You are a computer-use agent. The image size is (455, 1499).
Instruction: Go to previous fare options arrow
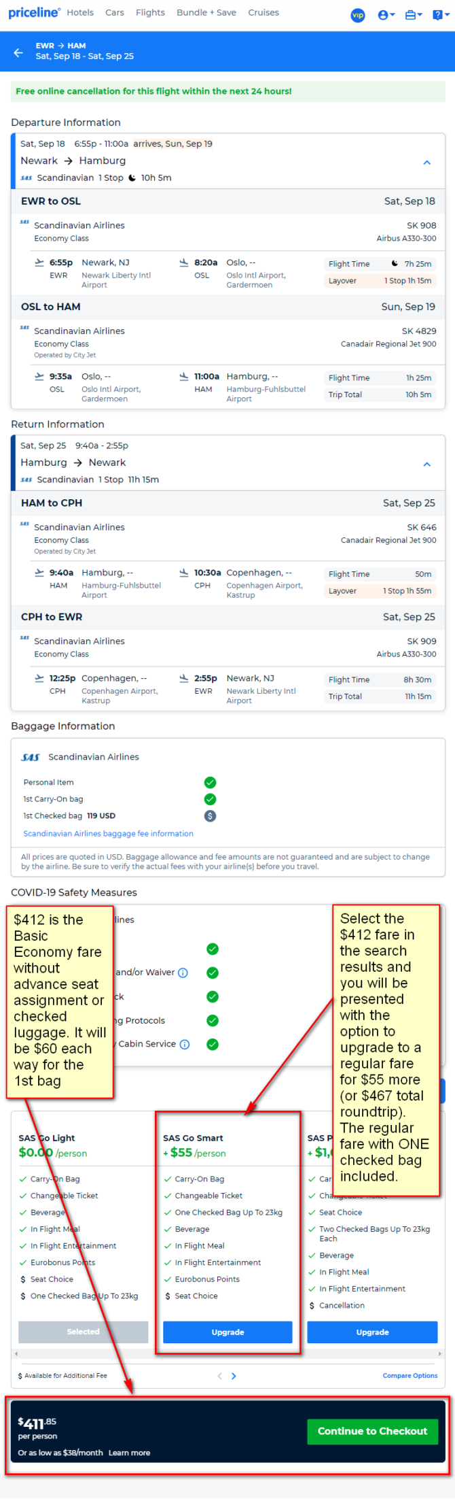pyautogui.click(x=219, y=1376)
